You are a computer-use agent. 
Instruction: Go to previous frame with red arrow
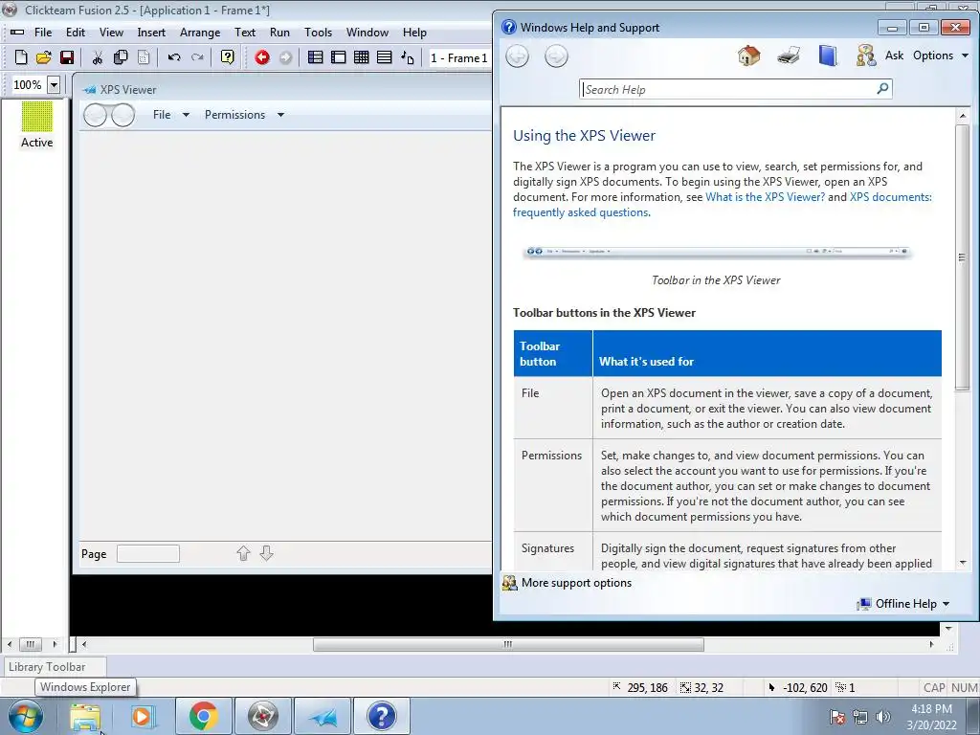pyautogui.click(x=262, y=57)
